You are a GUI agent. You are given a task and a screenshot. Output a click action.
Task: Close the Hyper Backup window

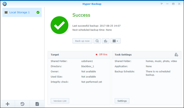click(x=179, y=4)
